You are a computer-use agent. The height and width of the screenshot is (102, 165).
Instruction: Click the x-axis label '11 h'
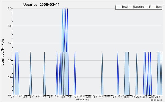point(82,96)
